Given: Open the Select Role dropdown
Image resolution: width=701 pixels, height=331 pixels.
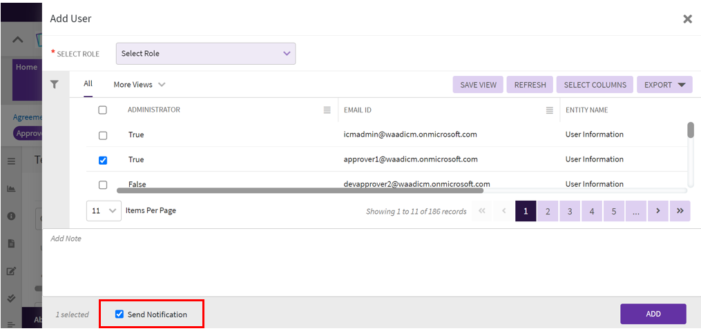Looking at the screenshot, I should [205, 54].
